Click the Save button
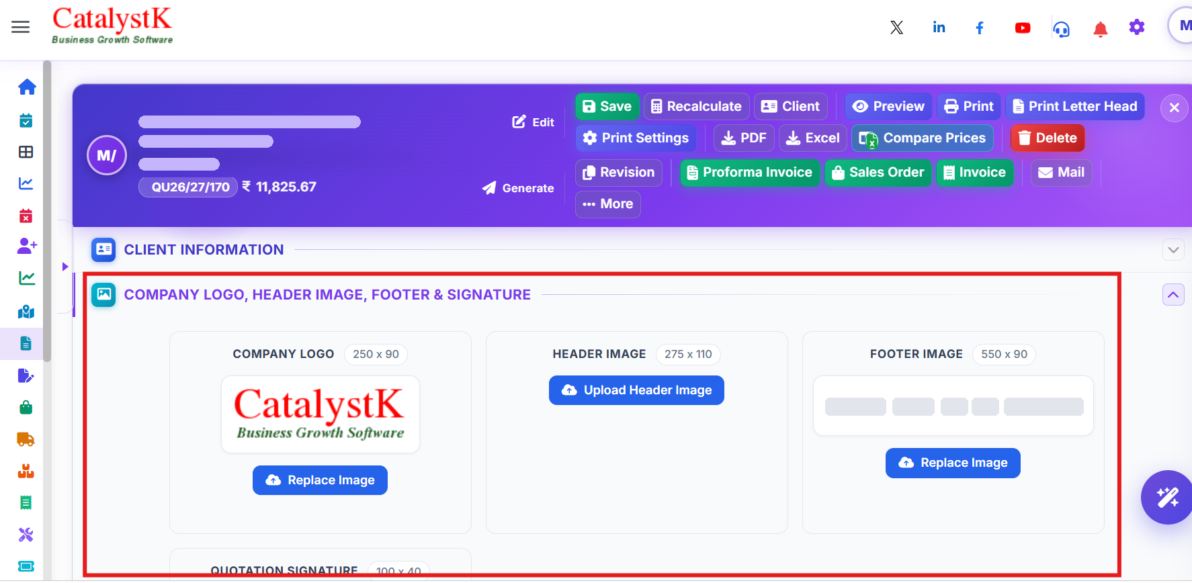The height and width of the screenshot is (583, 1192). point(607,107)
